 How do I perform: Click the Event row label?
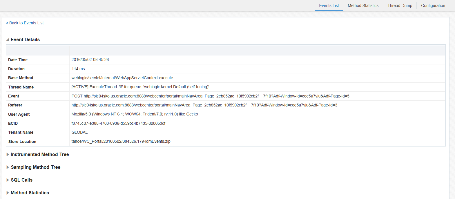pos(14,96)
